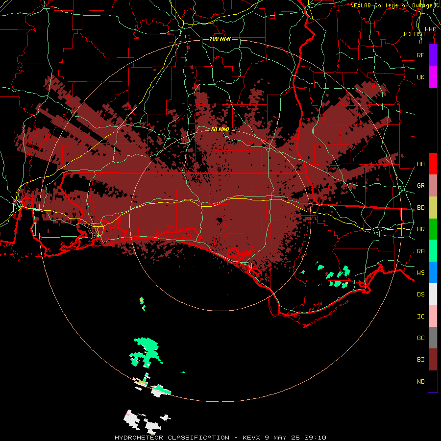
Task: Click the large green rain echo offshore
Action: pos(147,353)
